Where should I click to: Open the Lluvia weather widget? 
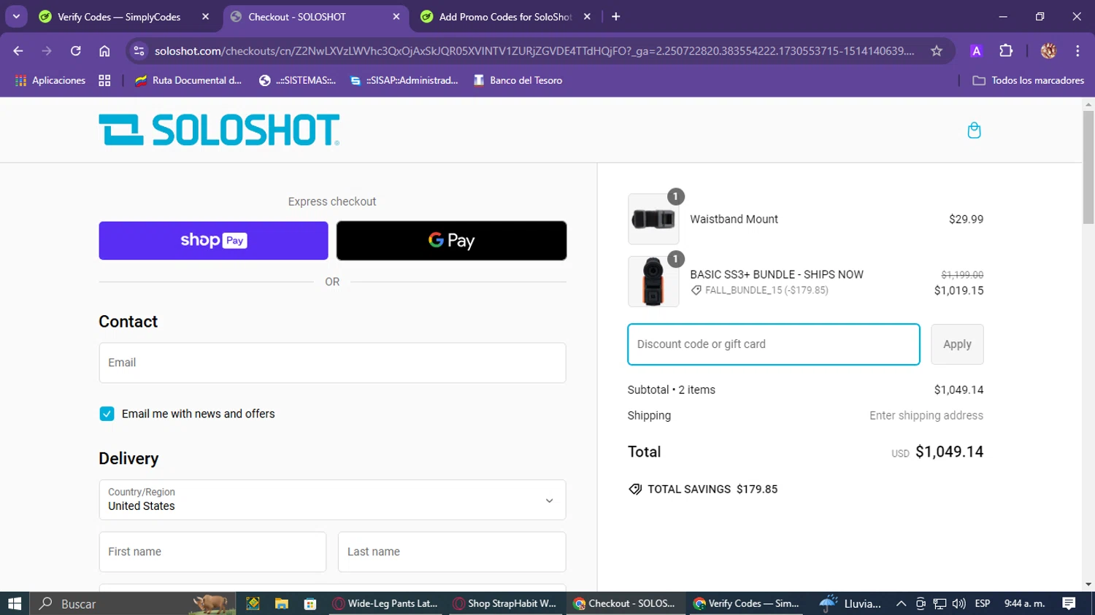[x=850, y=603]
